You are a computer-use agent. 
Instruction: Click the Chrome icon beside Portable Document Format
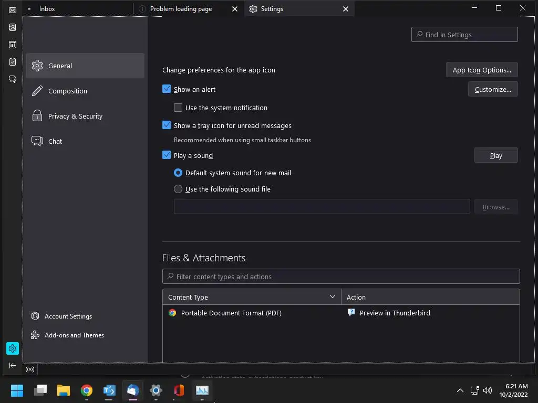coord(172,313)
